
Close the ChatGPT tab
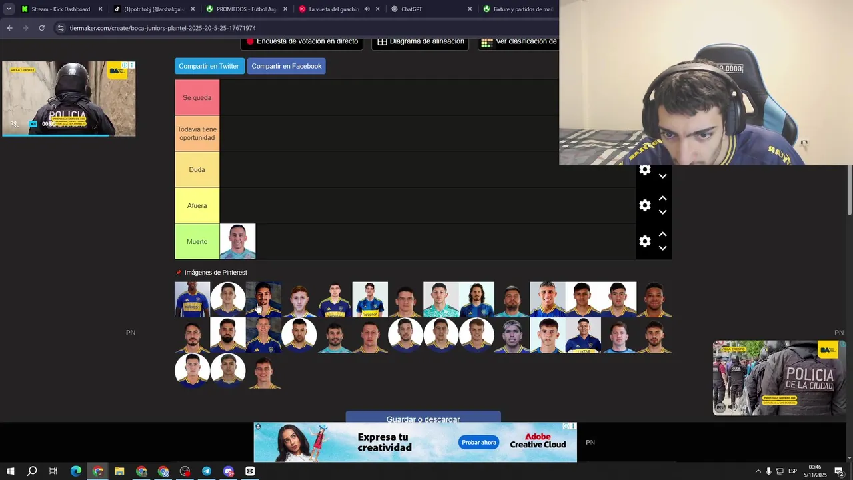click(470, 9)
